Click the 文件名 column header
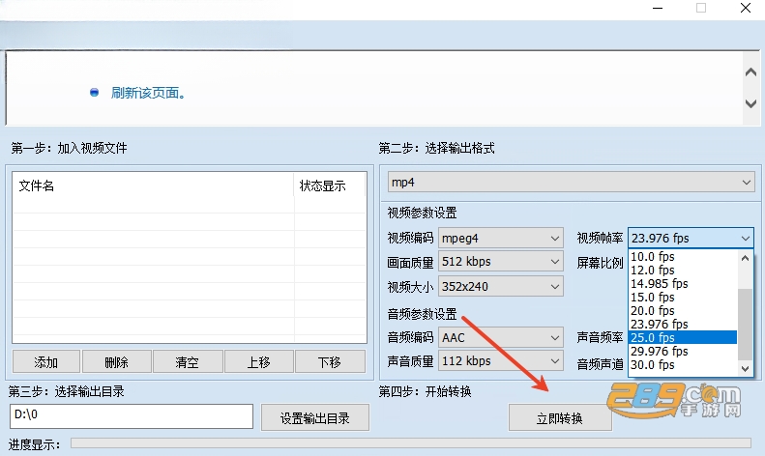 [153, 185]
